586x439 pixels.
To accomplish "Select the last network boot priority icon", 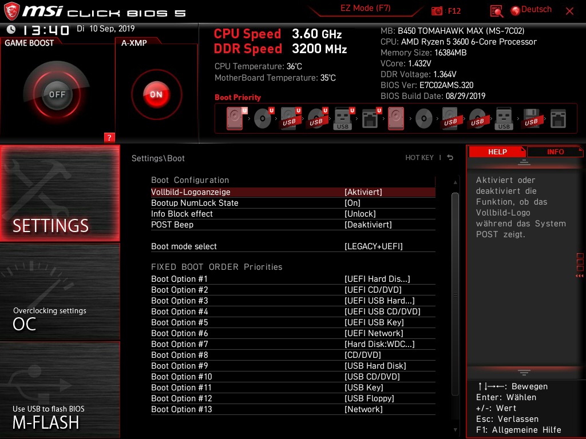I will click(x=558, y=119).
